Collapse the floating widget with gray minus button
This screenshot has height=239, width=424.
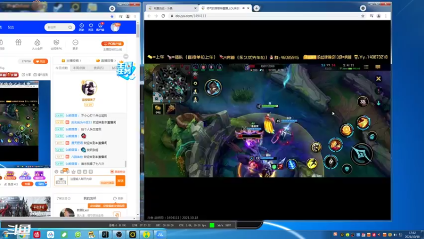click(x=126, y=56)
